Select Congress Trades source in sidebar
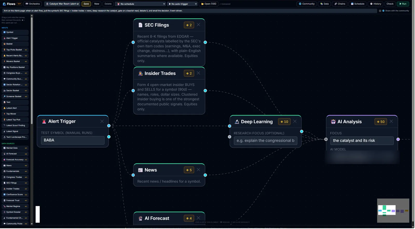This screenshot has width=415, height=229. (15, 177)
